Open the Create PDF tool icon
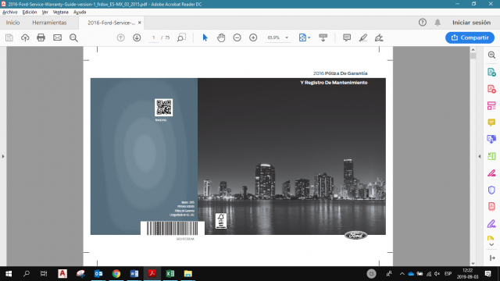500x281 pixels. coord(491,89)
